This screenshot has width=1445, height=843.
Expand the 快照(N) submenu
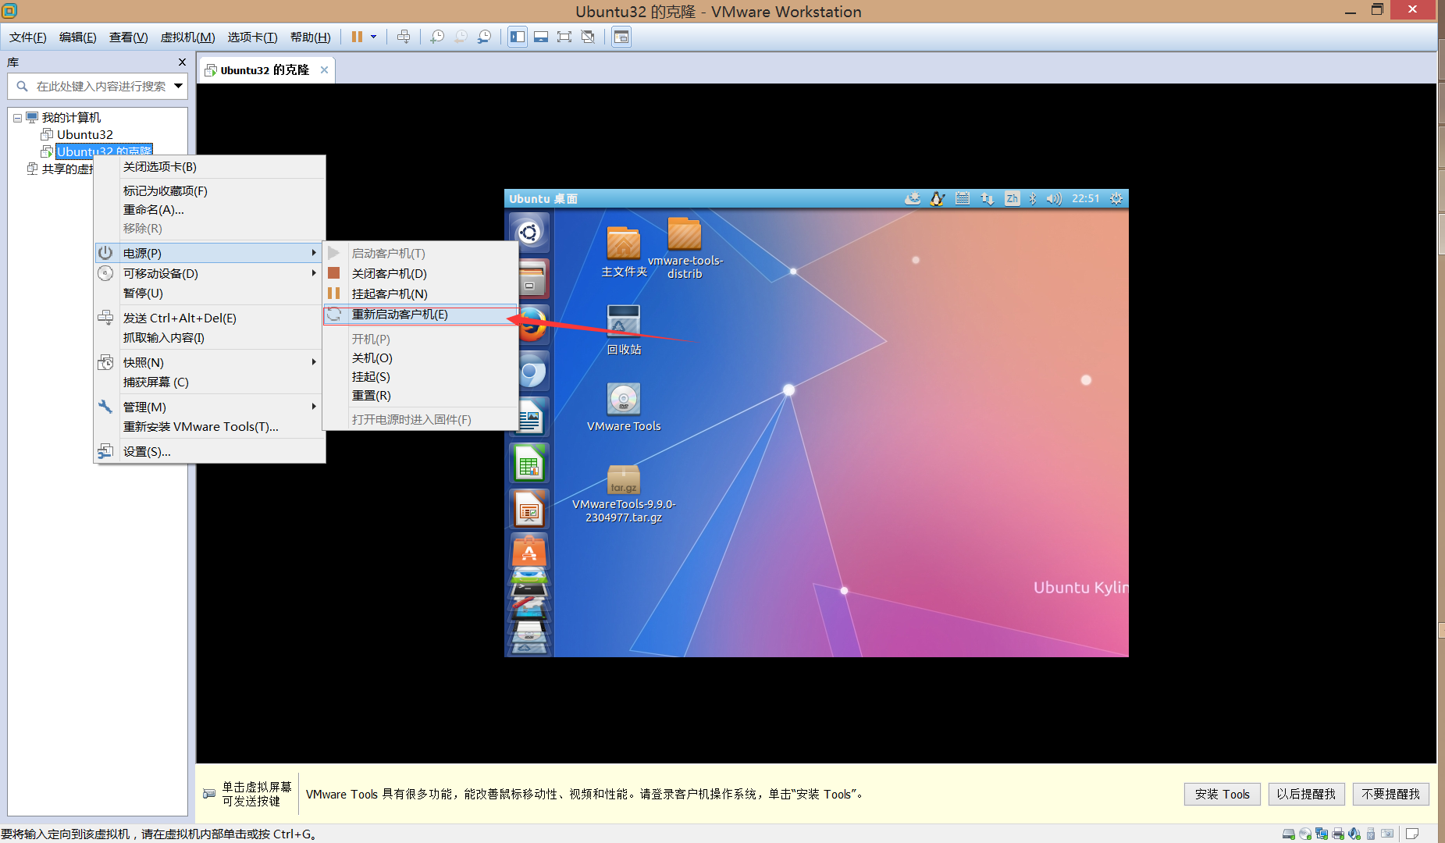tap(209, 363)
